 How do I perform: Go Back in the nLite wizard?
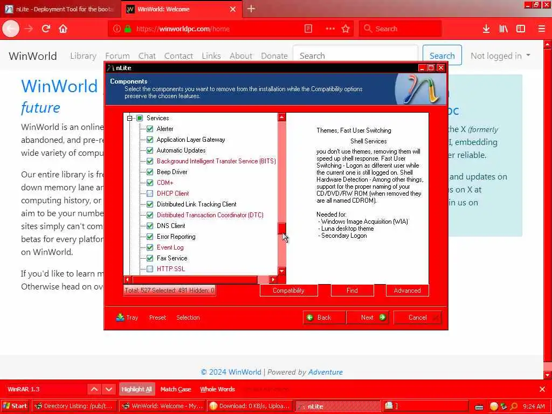(324, 318)
